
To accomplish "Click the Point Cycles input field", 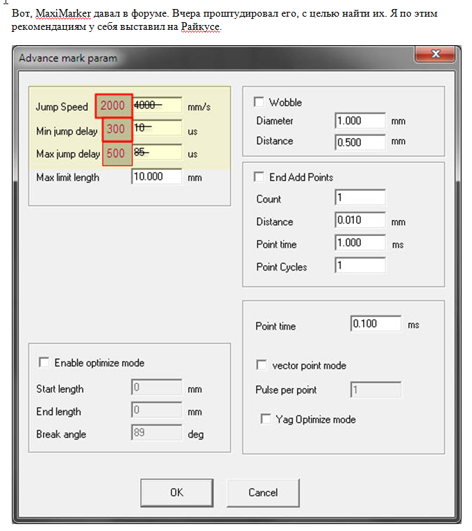I will pos(360,267).
